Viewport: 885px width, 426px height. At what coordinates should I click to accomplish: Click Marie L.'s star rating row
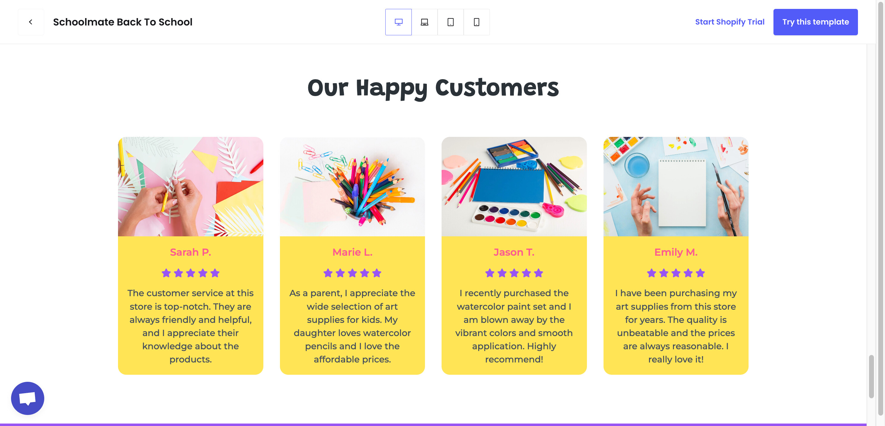(x=352, y=273)
